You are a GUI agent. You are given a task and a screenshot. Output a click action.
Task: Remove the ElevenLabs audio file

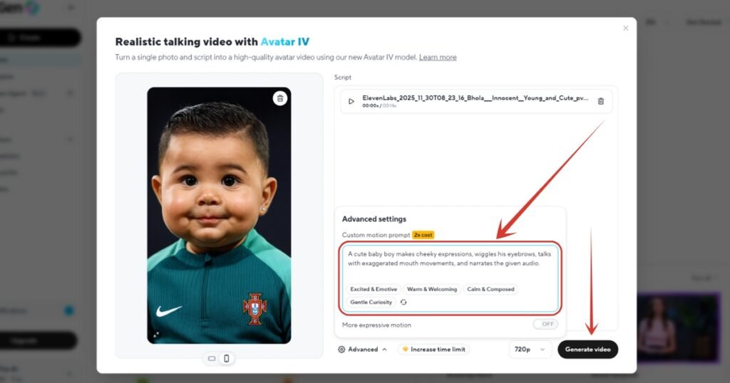point(600,101)
